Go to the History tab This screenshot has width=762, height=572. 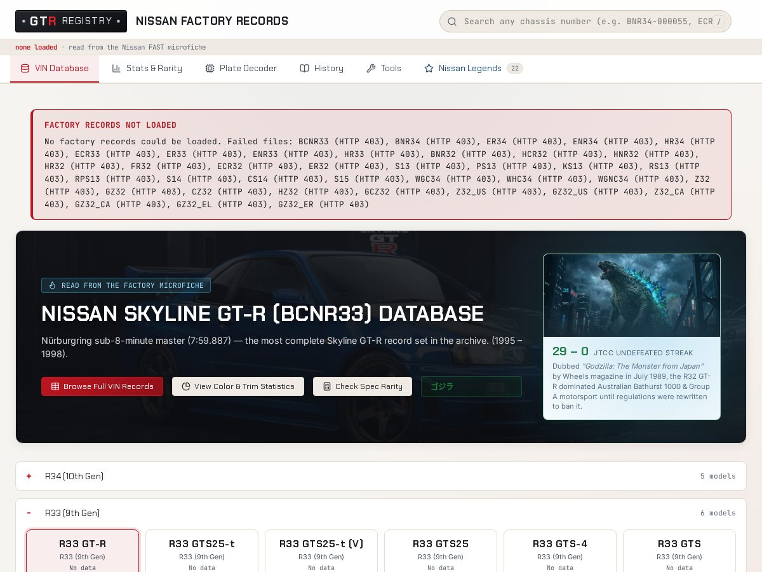(321, 69)
